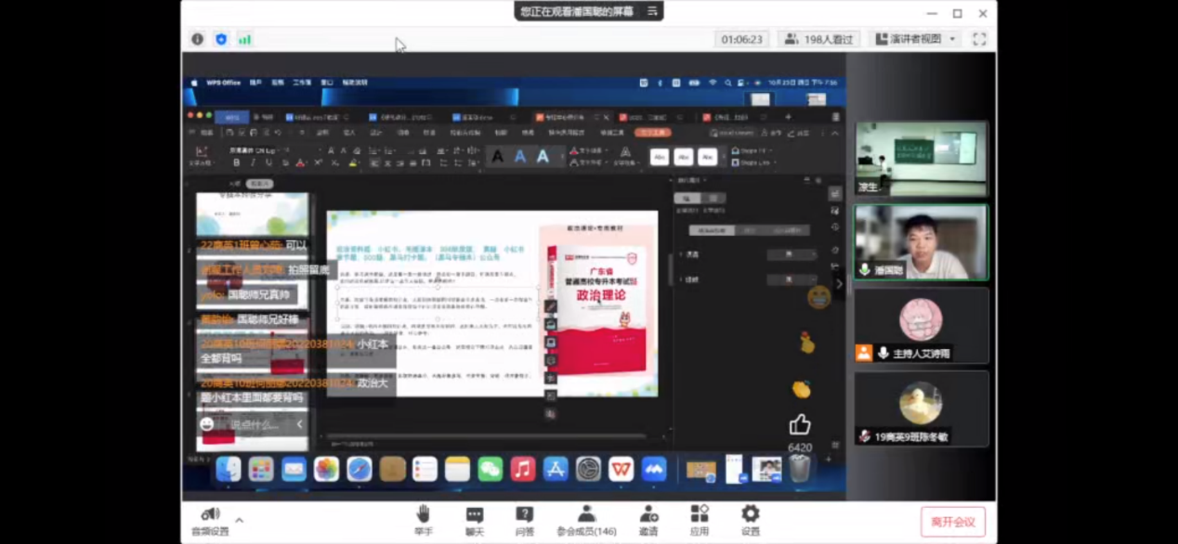
Task: Click the blue security shield icon
Action: click(x=221, y=39)
